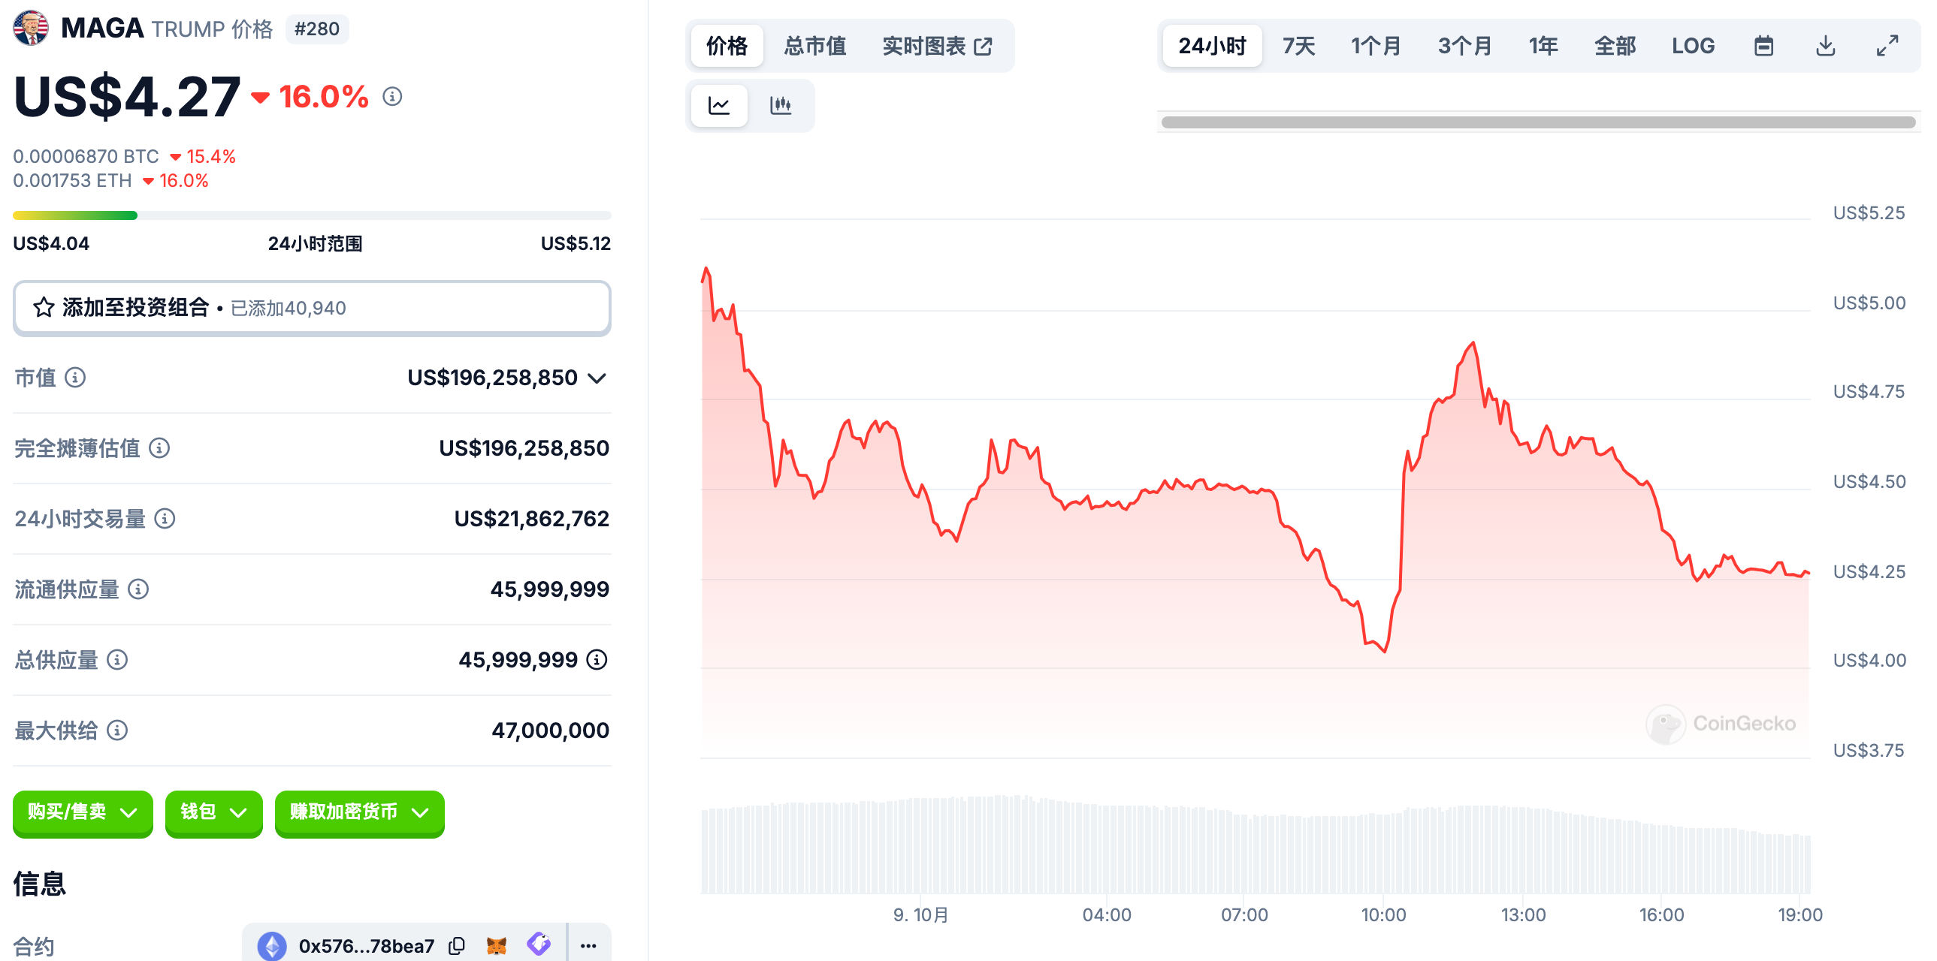The image size is (1937, 961).
Task: Download the chart data
Action: pyautogui.click(x=1825, y=46)
